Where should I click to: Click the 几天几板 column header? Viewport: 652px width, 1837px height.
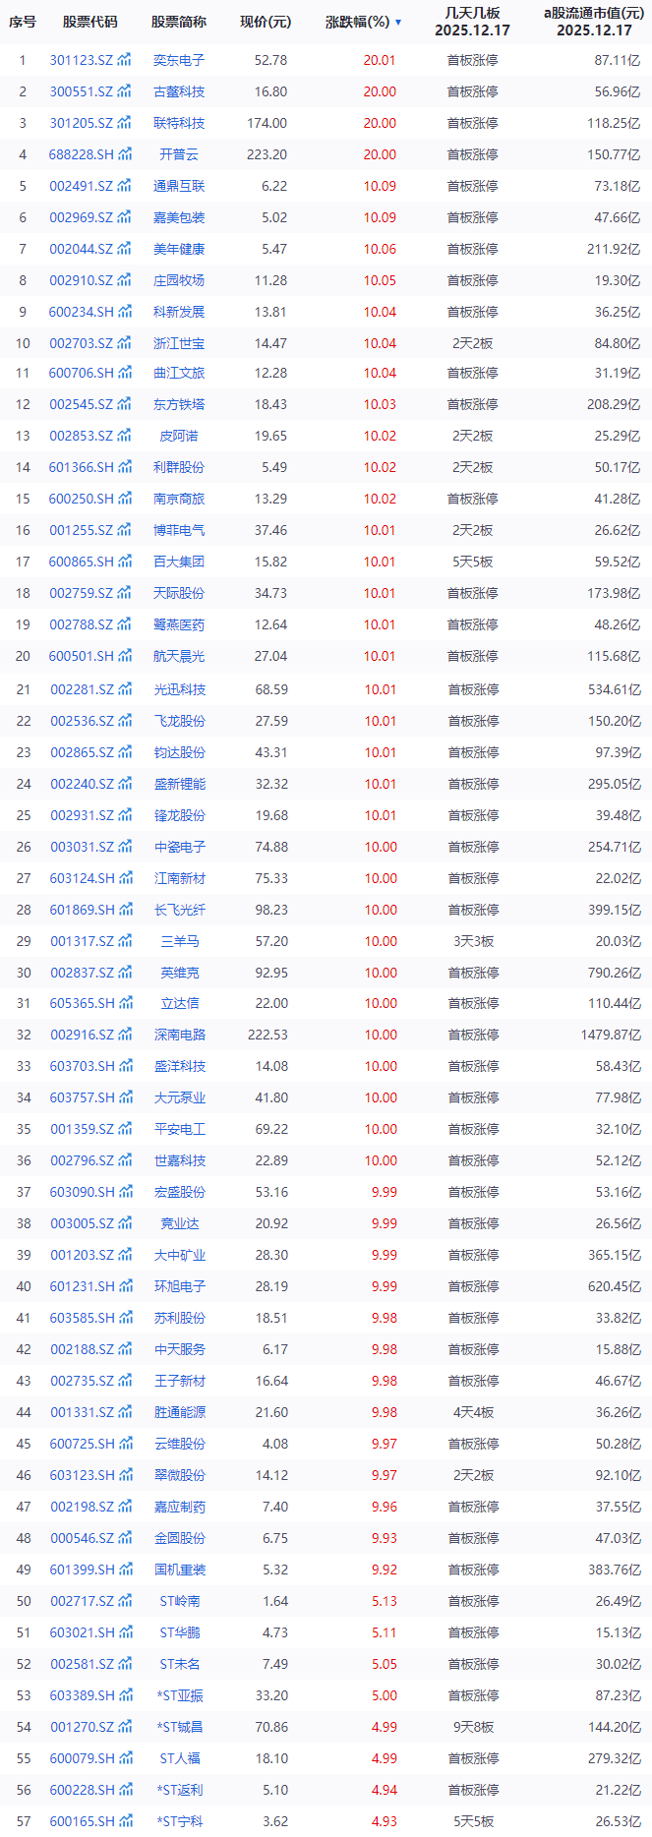point(472,22)
